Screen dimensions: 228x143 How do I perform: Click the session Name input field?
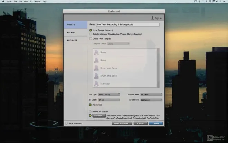tap(128, 25)
